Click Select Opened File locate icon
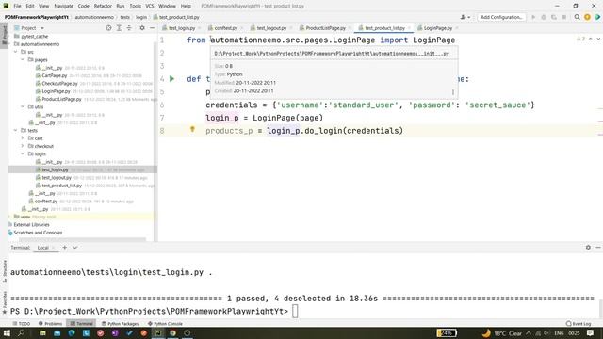 (108, 28)
